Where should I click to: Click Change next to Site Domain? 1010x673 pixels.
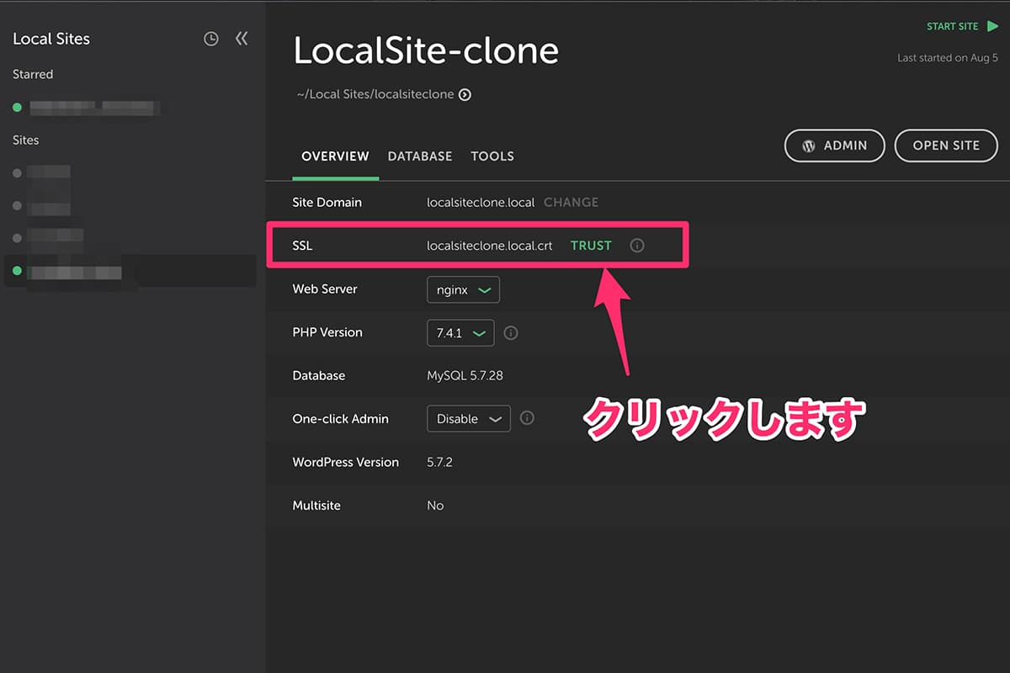coord(571,203)
